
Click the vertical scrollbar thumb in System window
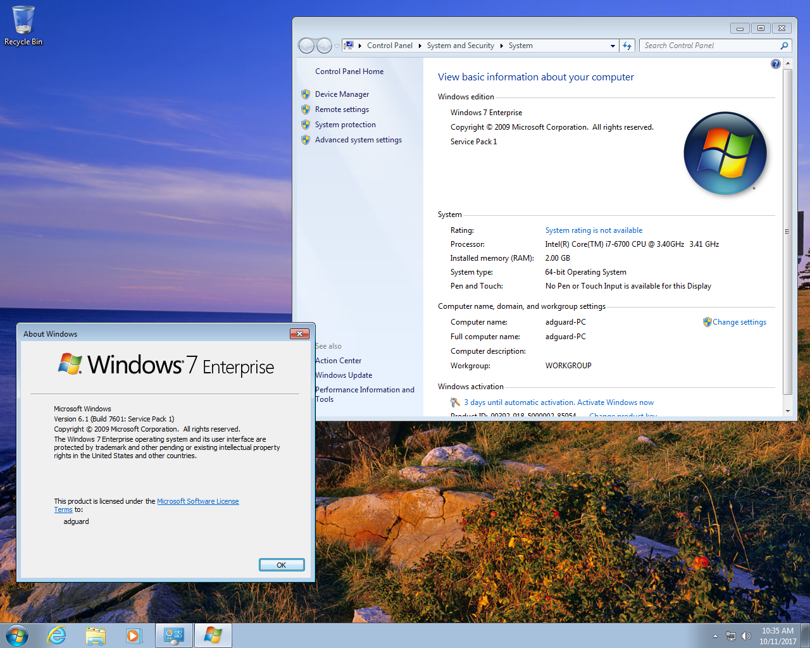coord(788,232)
